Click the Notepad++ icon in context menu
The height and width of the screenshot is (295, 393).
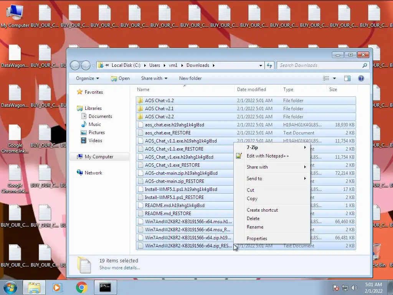pyautogui.click(x=239, y=156)
